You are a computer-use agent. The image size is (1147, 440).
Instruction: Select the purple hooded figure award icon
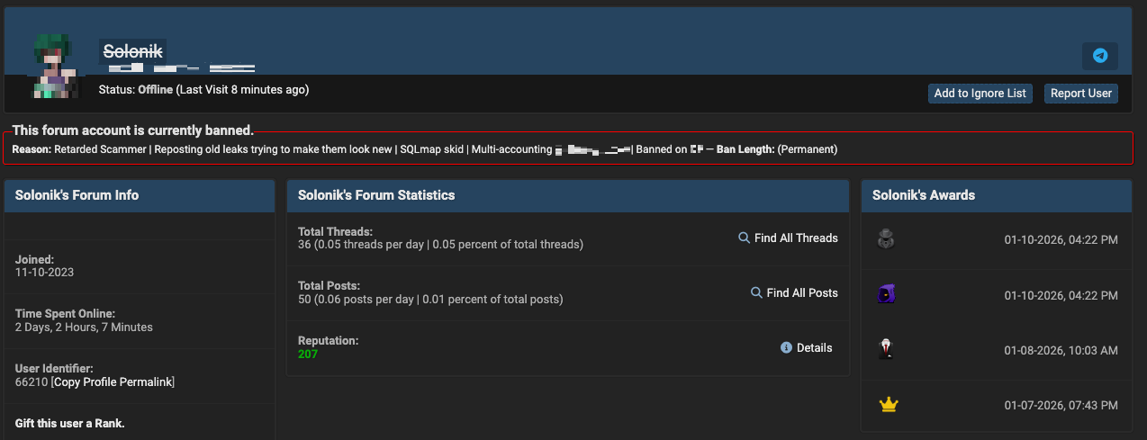pyautogui.click(x=886, y=294)
